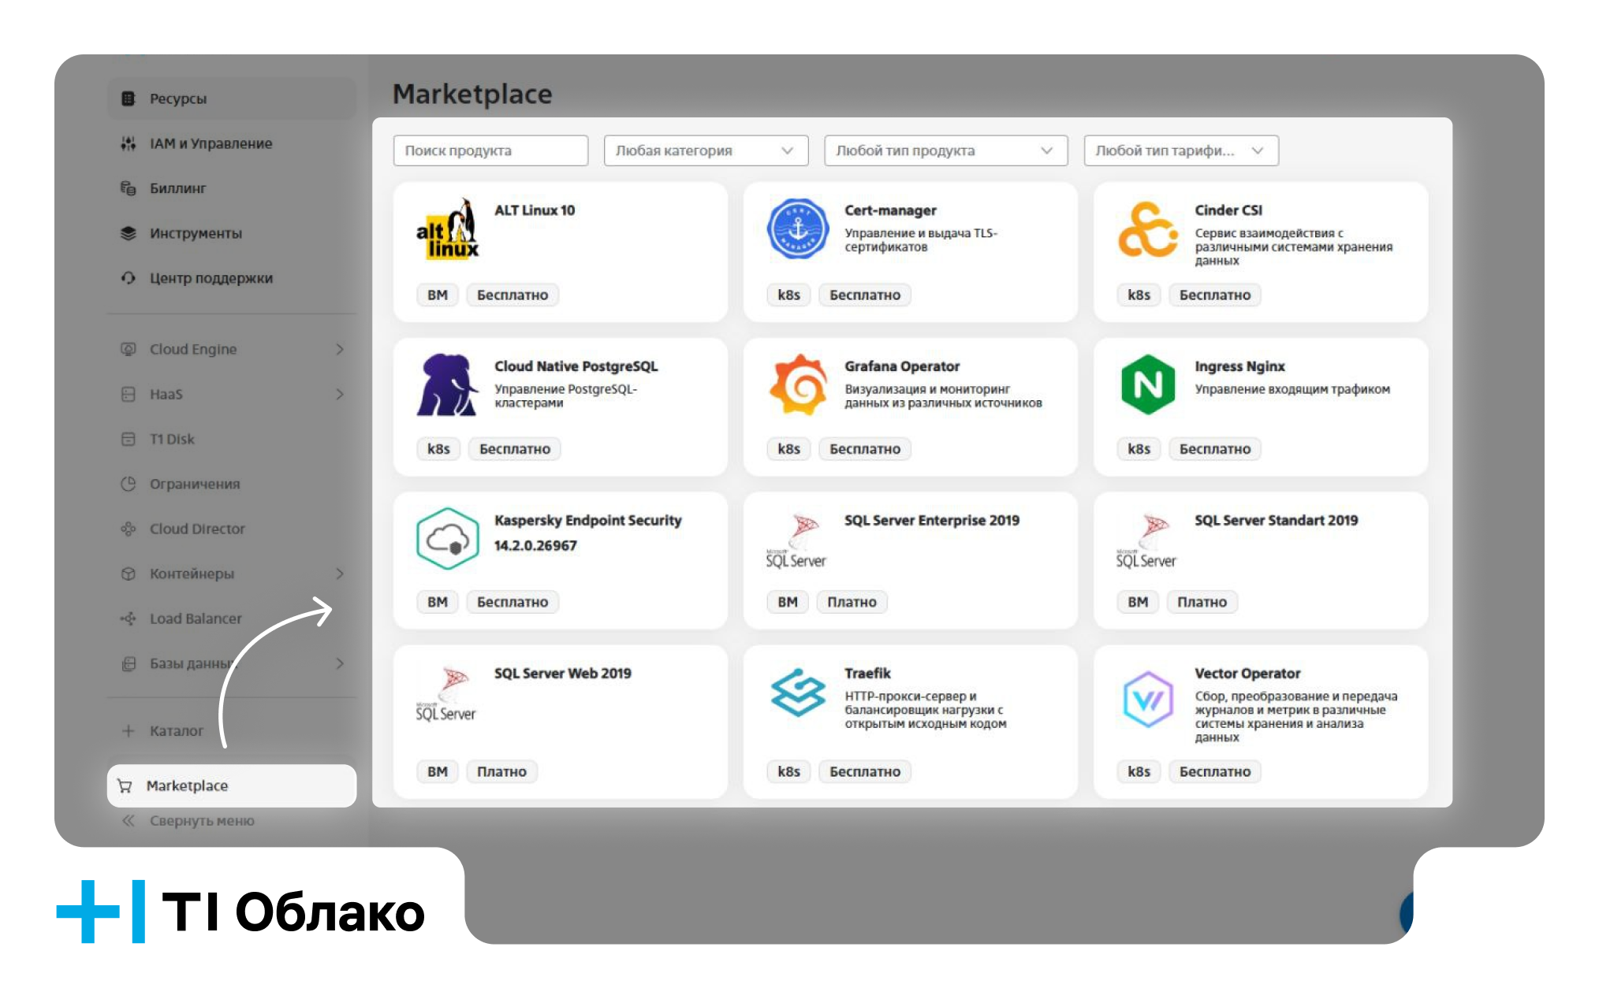Click the Traefik logo
1599x999 pixels.
click(798, 693)
